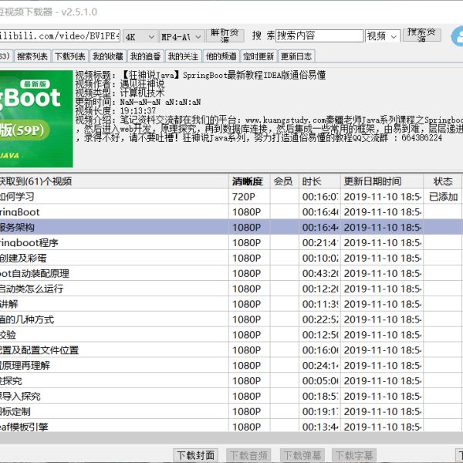
Task: Switch to the 下载列表 tab
Action: tap(70, 56)
